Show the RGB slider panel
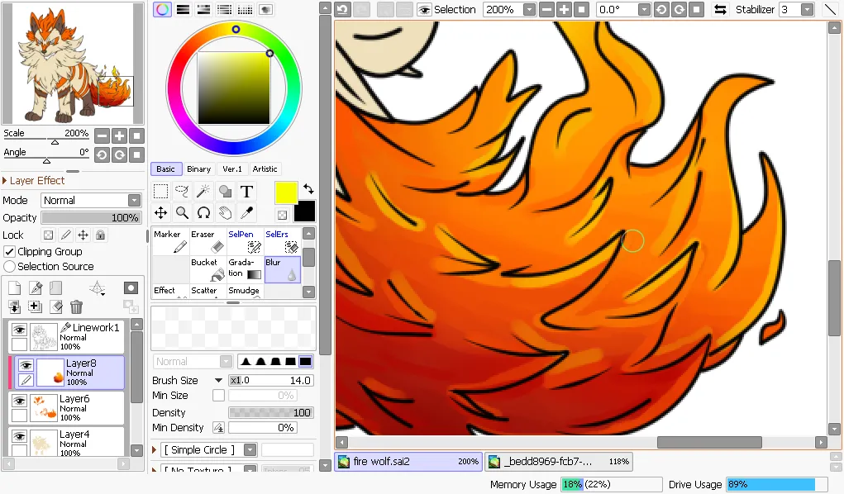This screenshot has width=844, height=494. [183, 10]
